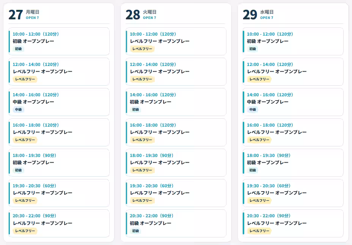Click the 29 水曜日 OPEN 7 header
Screen dimensions: 352x245
click(x=258, y=14)
